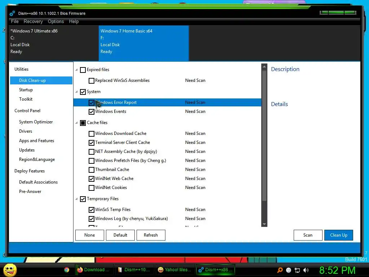Open Updates in the sidebar
Image resolution: width=369 pixels, height=277 pixels.
click(x=27, y=150)
